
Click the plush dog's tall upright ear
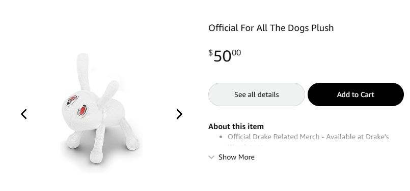click(x=84, y=71)
